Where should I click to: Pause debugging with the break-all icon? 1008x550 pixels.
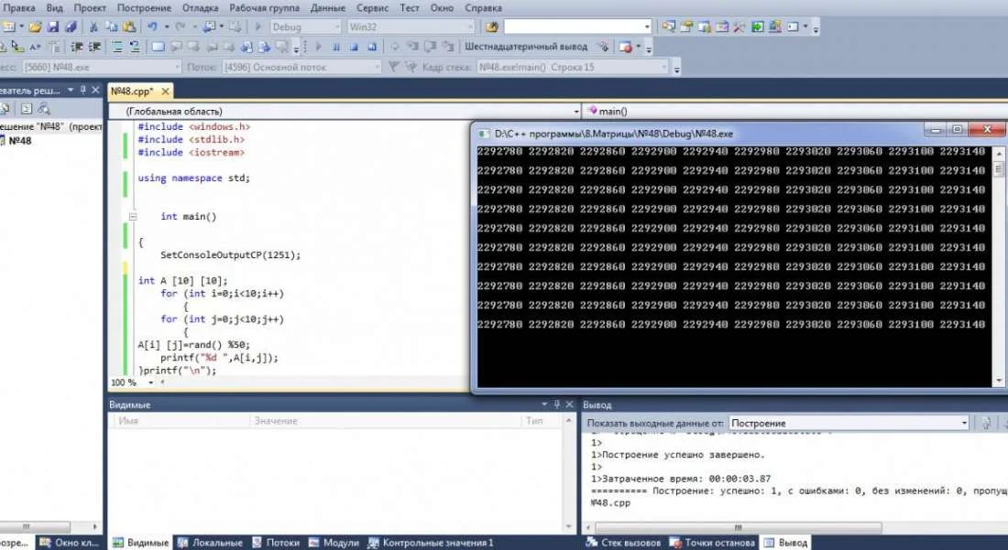tap(336, 47)
